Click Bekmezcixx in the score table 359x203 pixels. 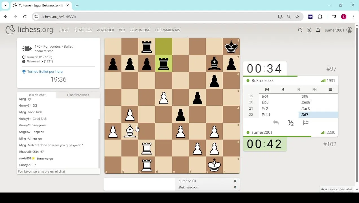[x=188, y=187]
